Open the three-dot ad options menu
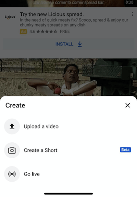This screenshot has width=137, height=197. tap(133, 14)
